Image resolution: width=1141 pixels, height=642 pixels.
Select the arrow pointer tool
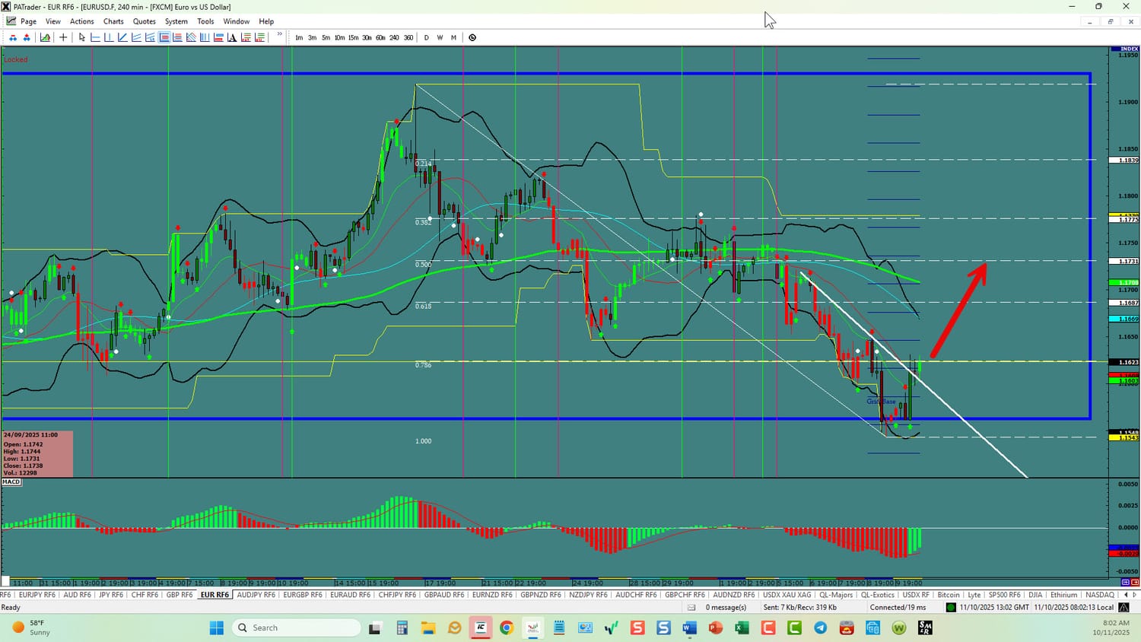[x=82, y=37]
